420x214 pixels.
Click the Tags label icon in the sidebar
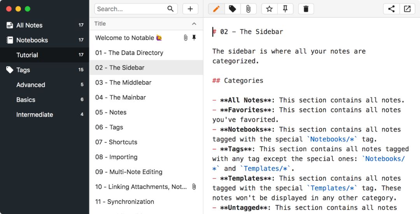(10, 70)
